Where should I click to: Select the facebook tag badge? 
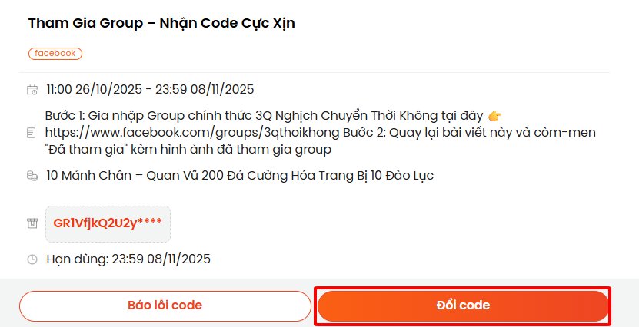[55, 54]
